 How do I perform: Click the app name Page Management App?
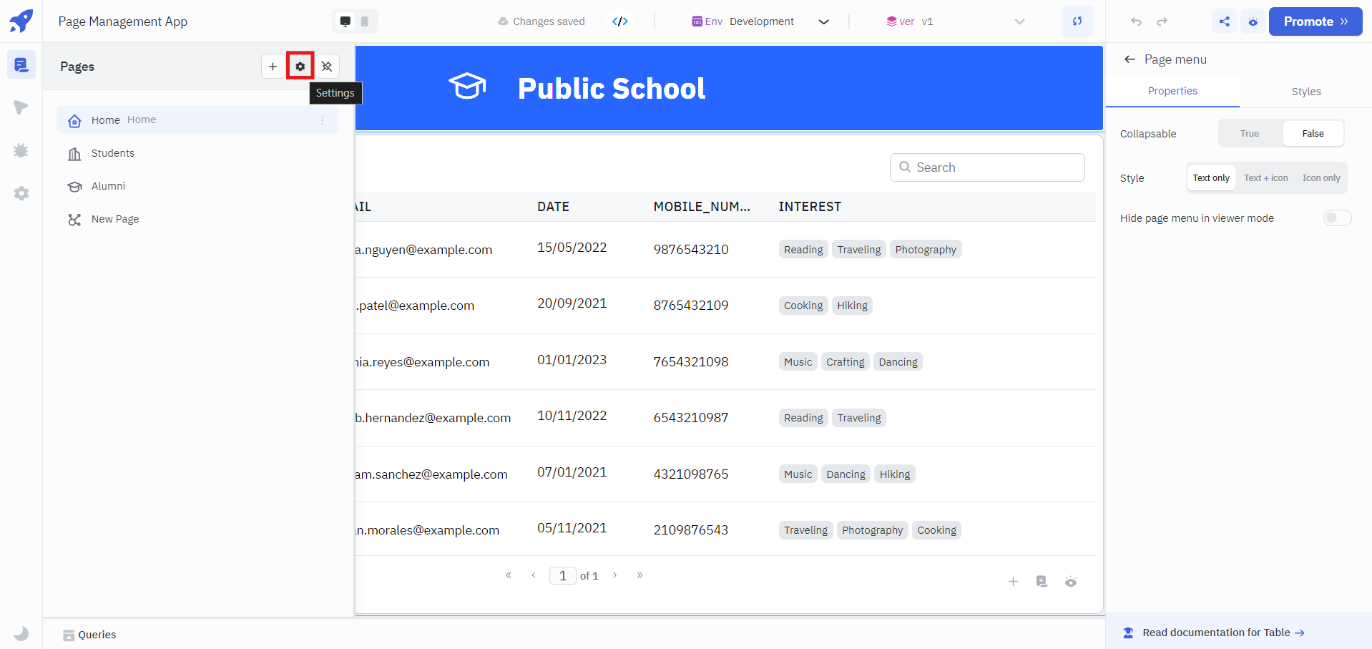(x=123, y=21)
